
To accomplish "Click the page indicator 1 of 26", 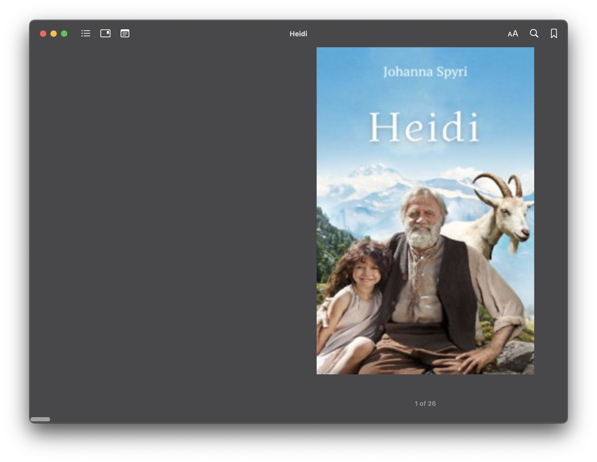I will pyautogui.click(x=425, y=403).
